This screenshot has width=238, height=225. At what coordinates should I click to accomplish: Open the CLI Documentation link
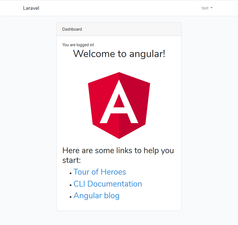(108, 184)
